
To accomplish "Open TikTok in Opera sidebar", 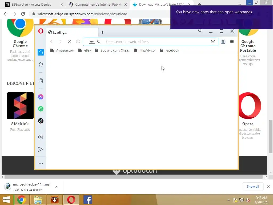I will (41, 121).
